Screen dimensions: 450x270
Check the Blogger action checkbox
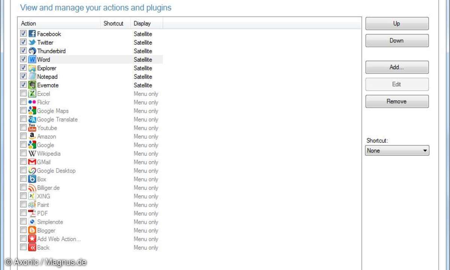[x=23, y=230]
